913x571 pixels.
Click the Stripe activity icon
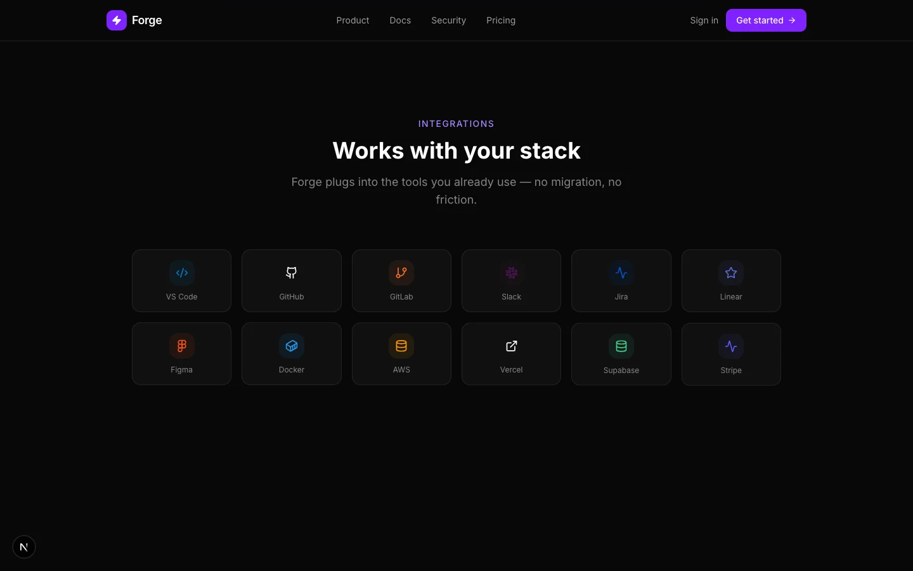coord(731,346)
